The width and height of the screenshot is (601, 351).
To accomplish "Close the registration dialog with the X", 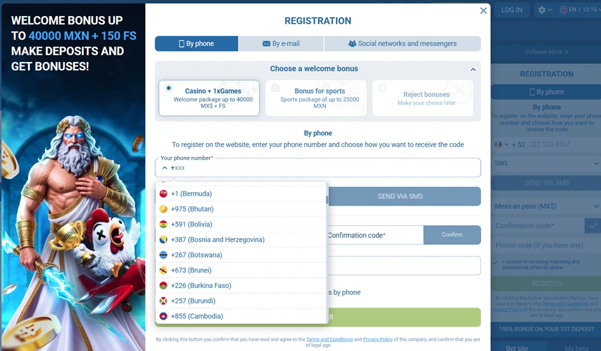I will pyautogui.click(x=483, y=11).
